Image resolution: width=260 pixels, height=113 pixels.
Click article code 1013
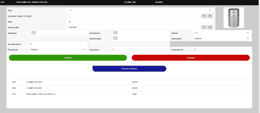[x=14, y=94]
